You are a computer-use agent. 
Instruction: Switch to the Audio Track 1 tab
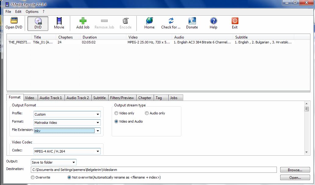pyautogui.click(x=51, y=98)
